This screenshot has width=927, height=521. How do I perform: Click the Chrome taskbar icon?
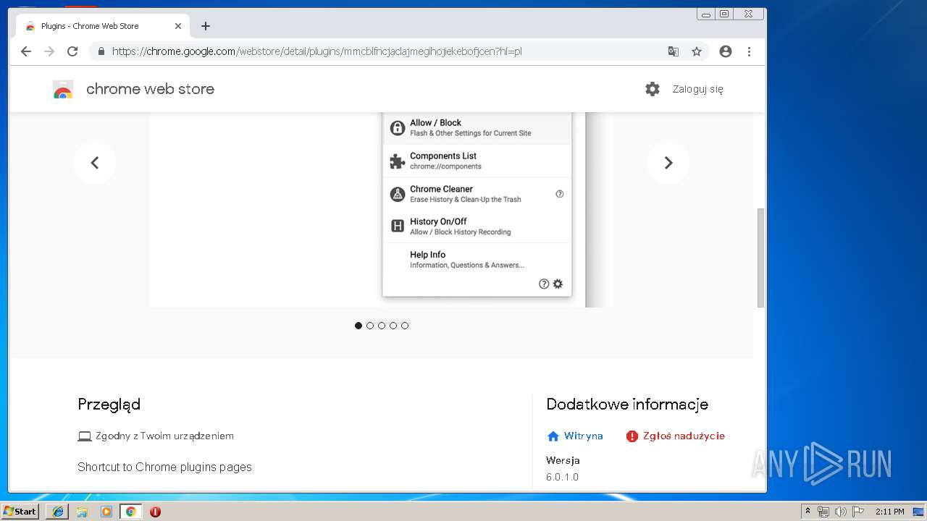coord(131,512)
